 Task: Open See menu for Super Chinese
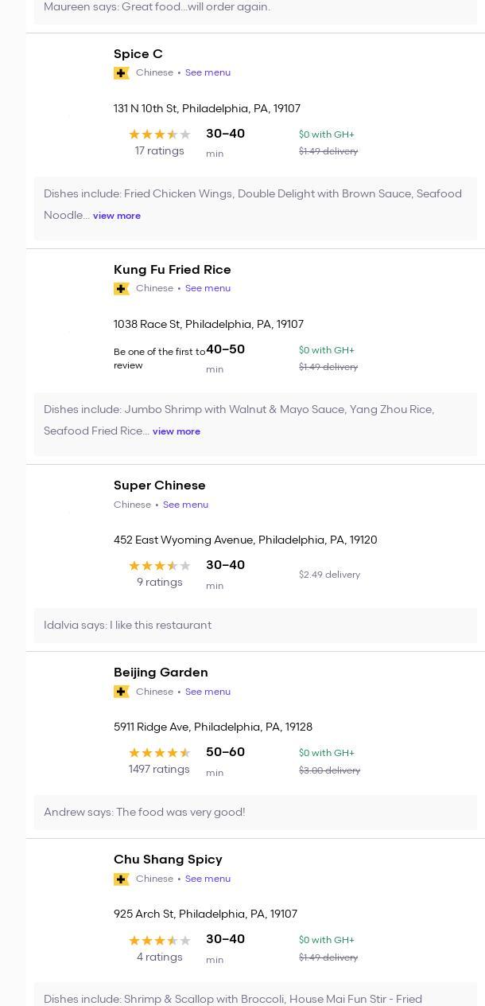185,505
